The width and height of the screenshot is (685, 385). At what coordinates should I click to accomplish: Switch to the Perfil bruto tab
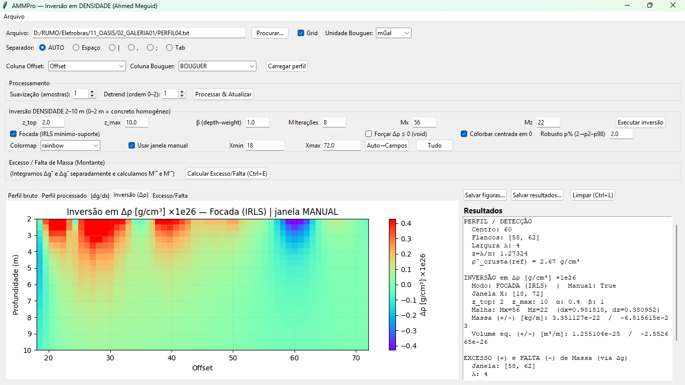click(23, 196)
